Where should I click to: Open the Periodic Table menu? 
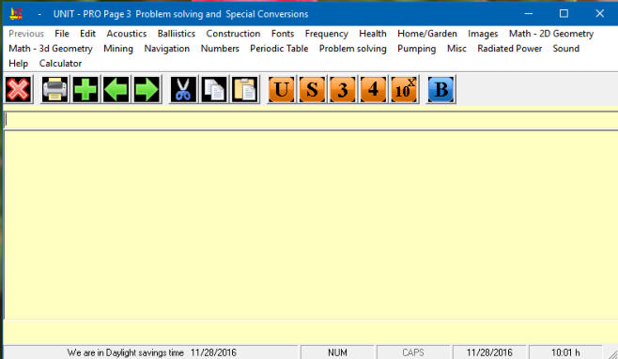(x=279, y=49)
